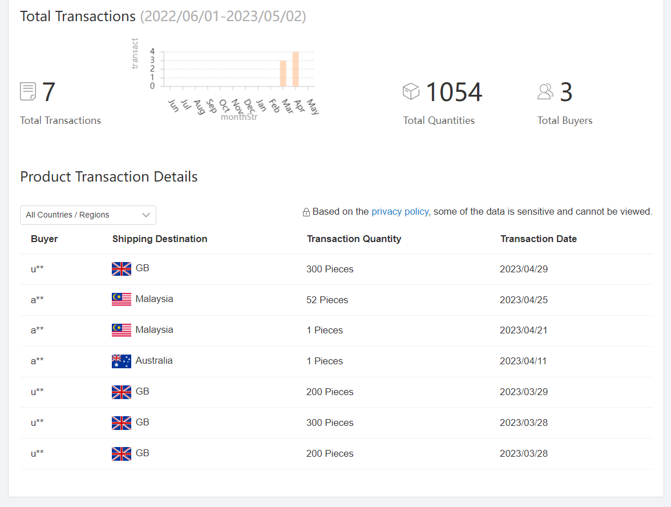Click the Shipping Destination column header
Screen dimensions: 671x507
coord(160,239)
